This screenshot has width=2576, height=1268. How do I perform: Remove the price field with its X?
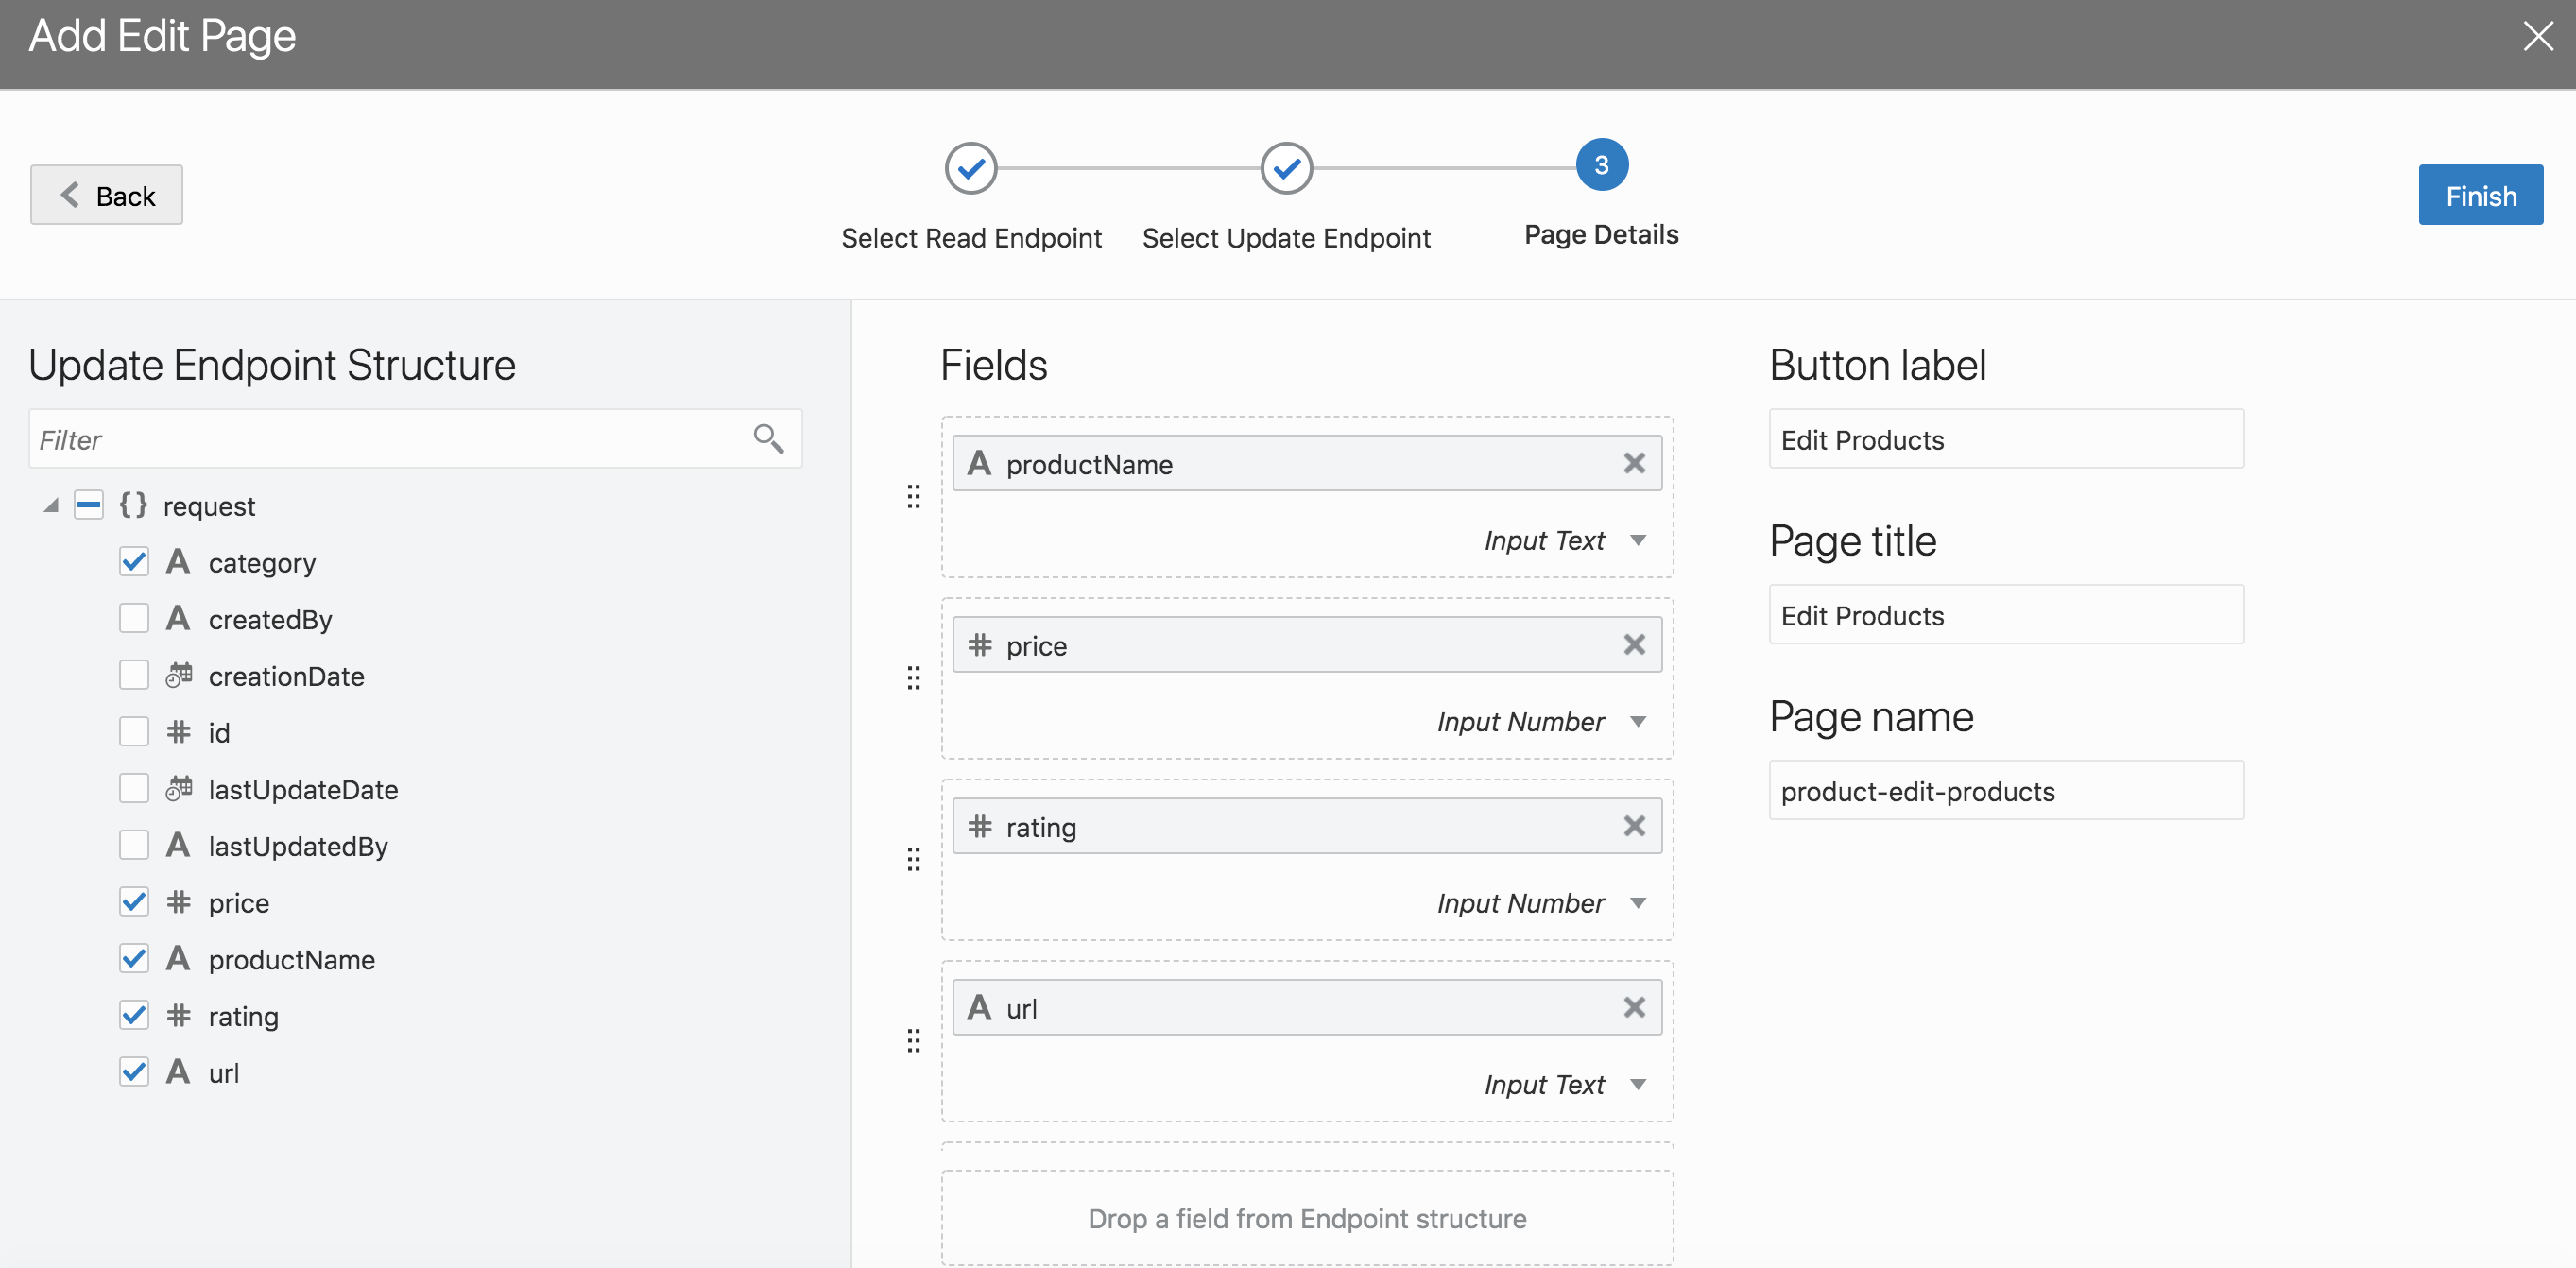[x=1634, y=644]
